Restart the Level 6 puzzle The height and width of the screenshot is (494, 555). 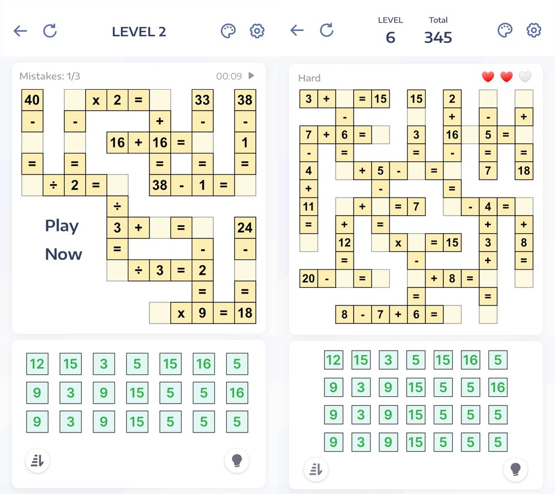pos(327,30)
